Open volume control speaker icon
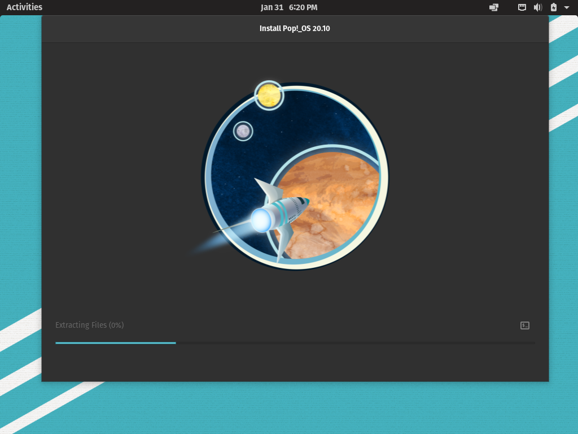578x434 pixels. click(x=538, y=7)
